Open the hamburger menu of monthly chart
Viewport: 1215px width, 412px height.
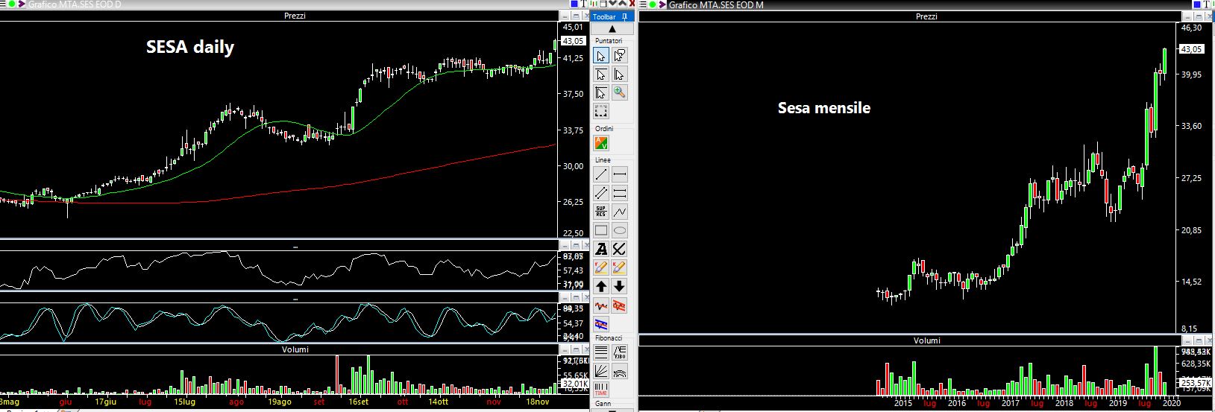point(643,4)
